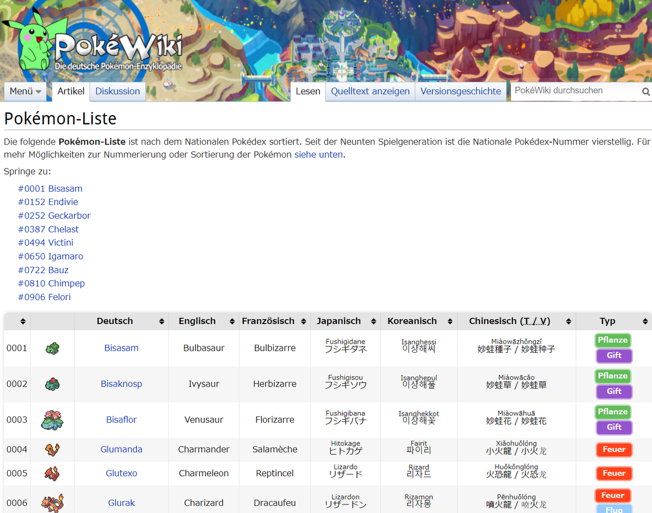Click the Glurak sprite icon
This screenshot has width=652, height=513.
click(53, 502)
